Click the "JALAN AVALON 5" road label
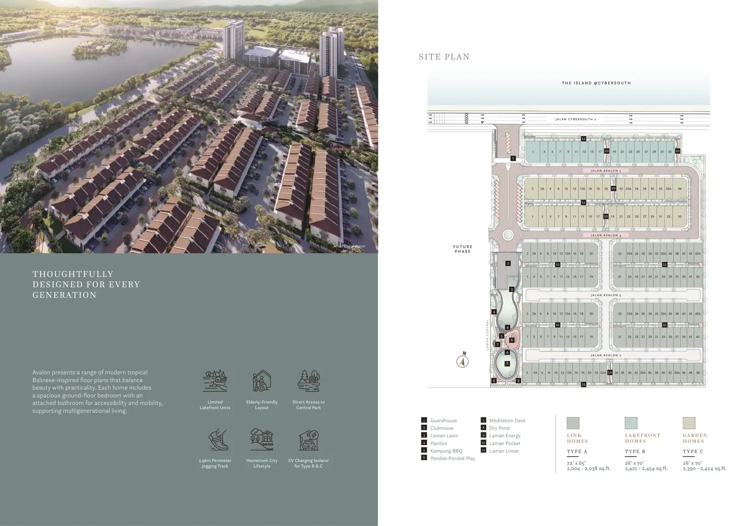The width and height of the screenshot is (756, 526). [605, 295]
